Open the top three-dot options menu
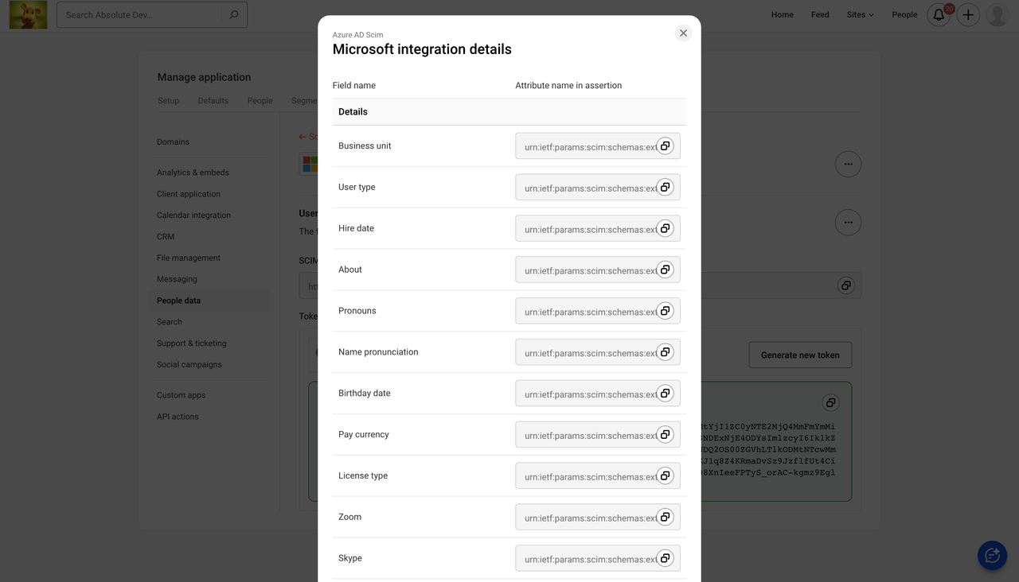This screenshot has width=1019, height=582. [x=848, y=164]
